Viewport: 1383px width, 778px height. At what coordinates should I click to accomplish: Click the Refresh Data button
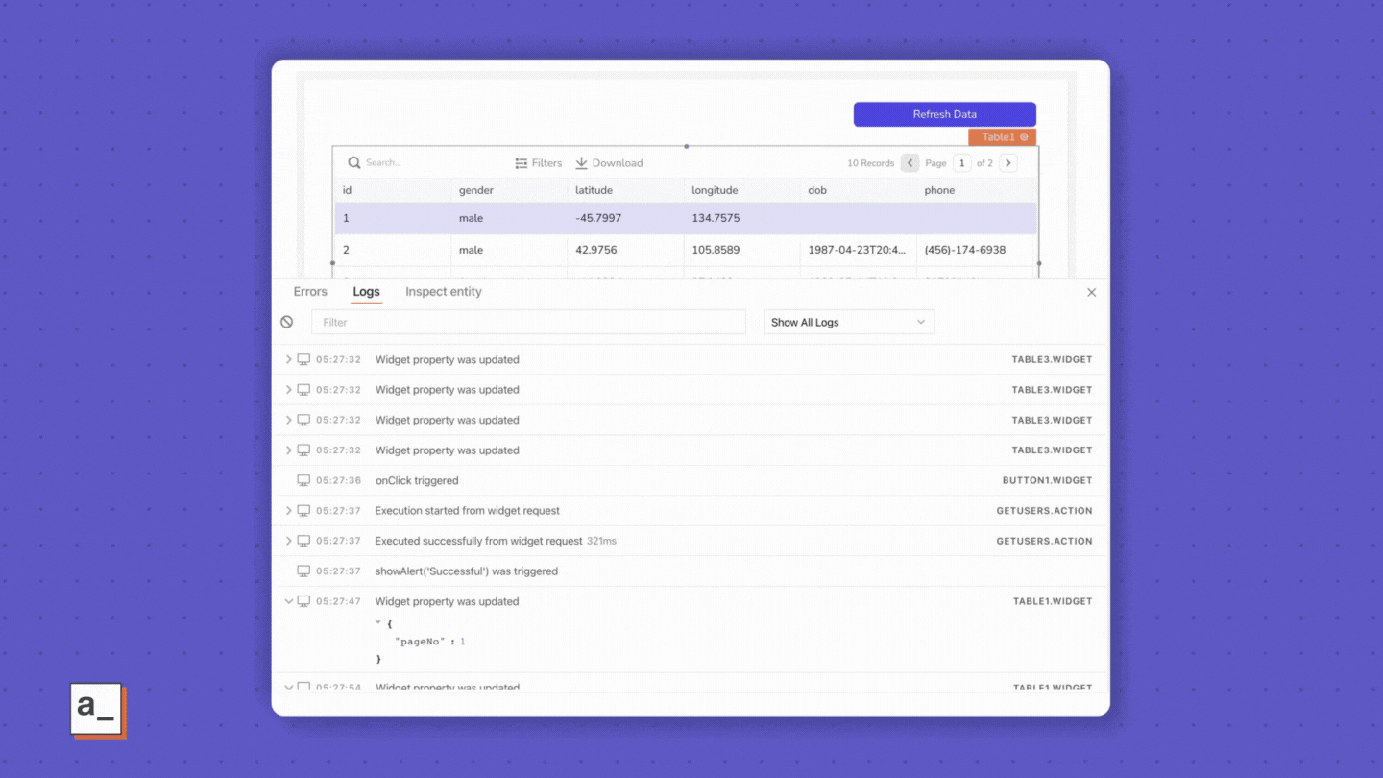coord(944,114)
